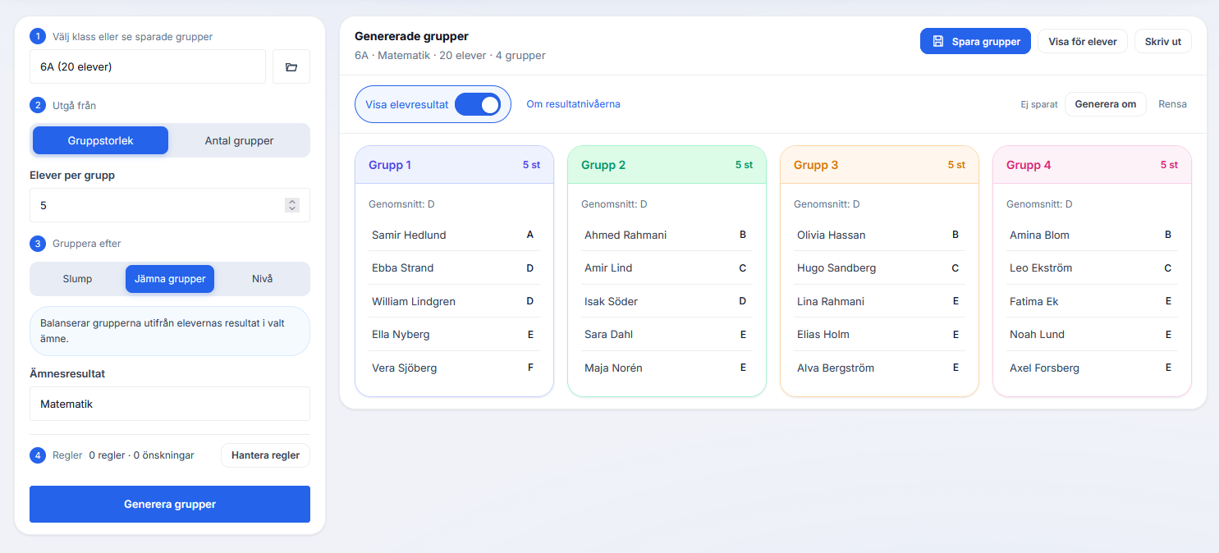The width and height of the screenshot is (1219, 553).
Task: Click the Ej sparat status text
Action: [1039, 104]
